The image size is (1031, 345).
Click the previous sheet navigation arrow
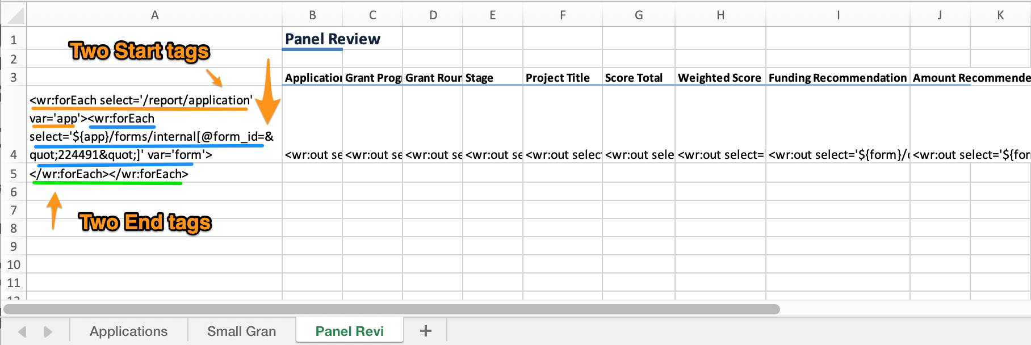coord(23,331)
